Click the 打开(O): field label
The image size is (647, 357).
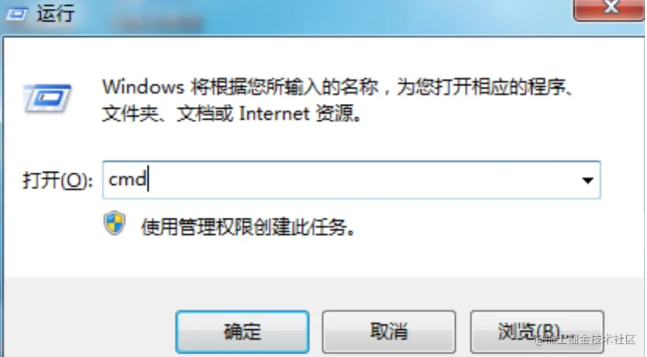(58, 181)
